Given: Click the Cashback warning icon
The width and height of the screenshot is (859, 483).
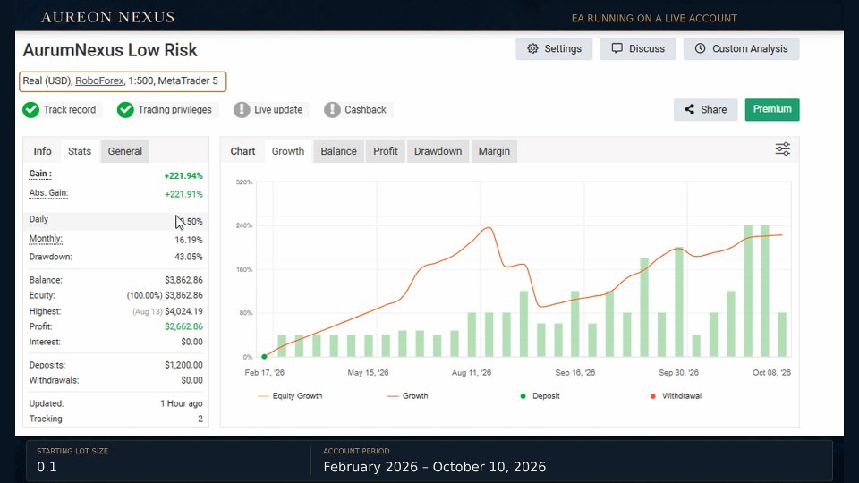Looking at the screenshot, I should click(332, 109).
